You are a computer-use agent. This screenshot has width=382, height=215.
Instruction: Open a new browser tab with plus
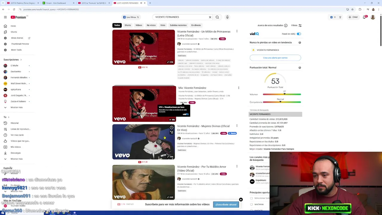[x=150, y=3]
